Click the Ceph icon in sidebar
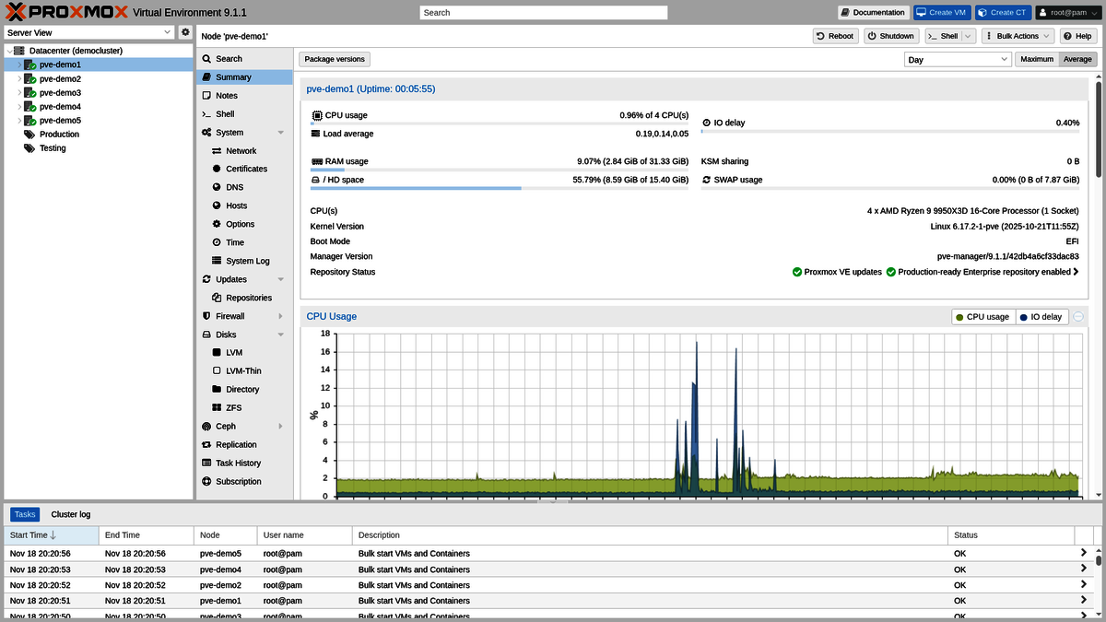The height and width of the screenshot is (622, 1106). 207,427
